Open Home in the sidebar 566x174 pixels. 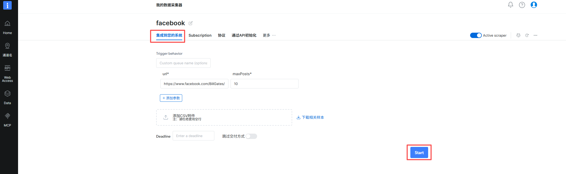click(x=7, y=28)
